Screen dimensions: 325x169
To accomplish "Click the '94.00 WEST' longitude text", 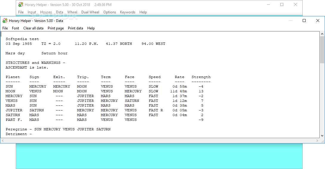I will [153, 44].
